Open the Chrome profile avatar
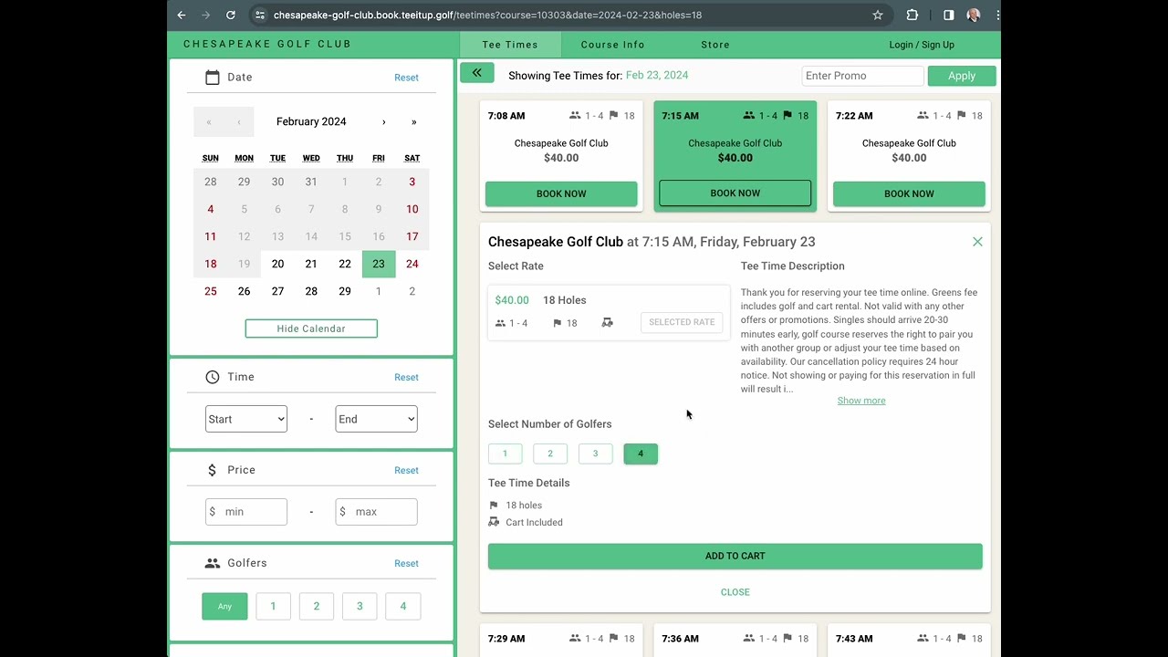Screen dimensions: 1168x657 click(x=974, y=15)
